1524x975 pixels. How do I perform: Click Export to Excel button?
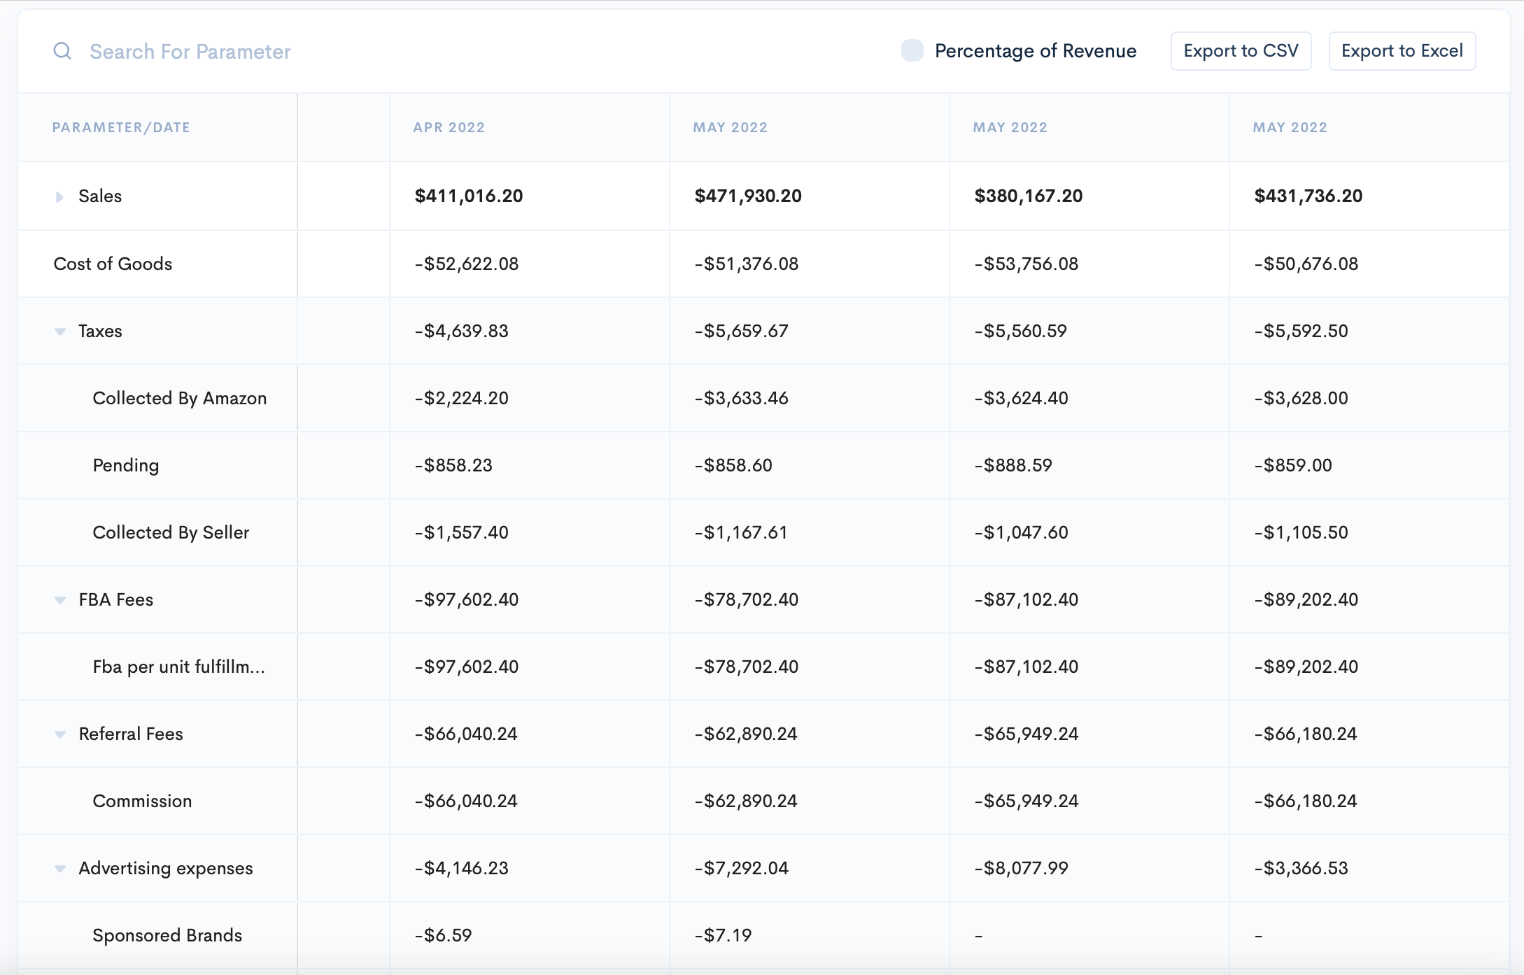1402,51
